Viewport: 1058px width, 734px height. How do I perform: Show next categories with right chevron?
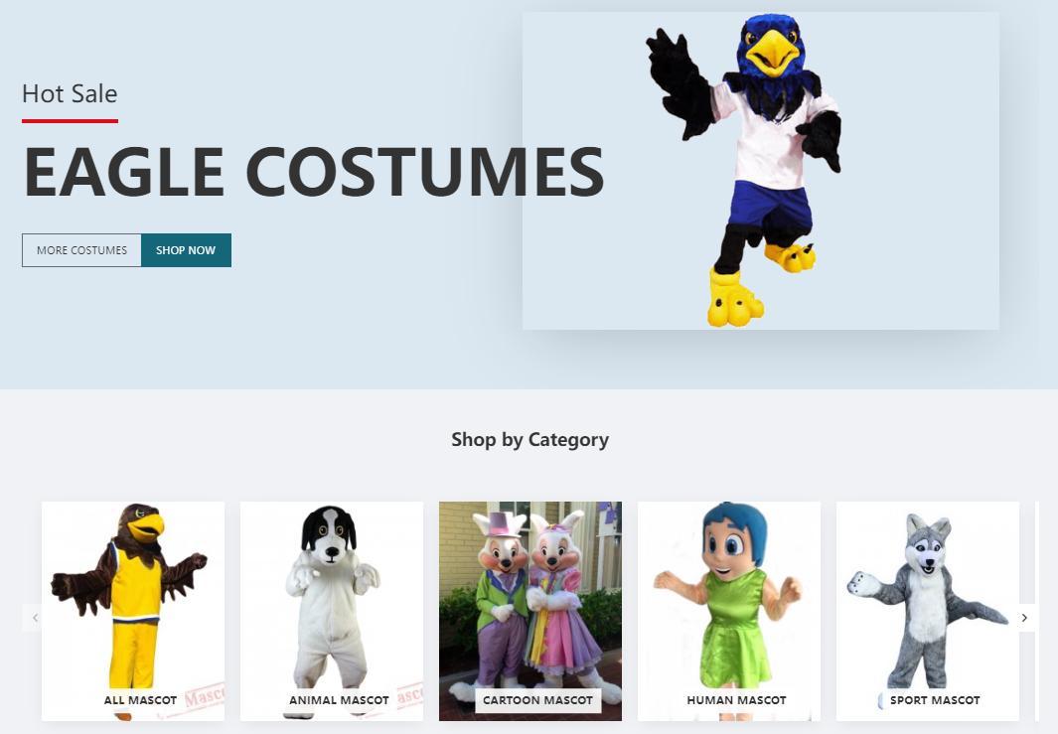pos(1025,617)
